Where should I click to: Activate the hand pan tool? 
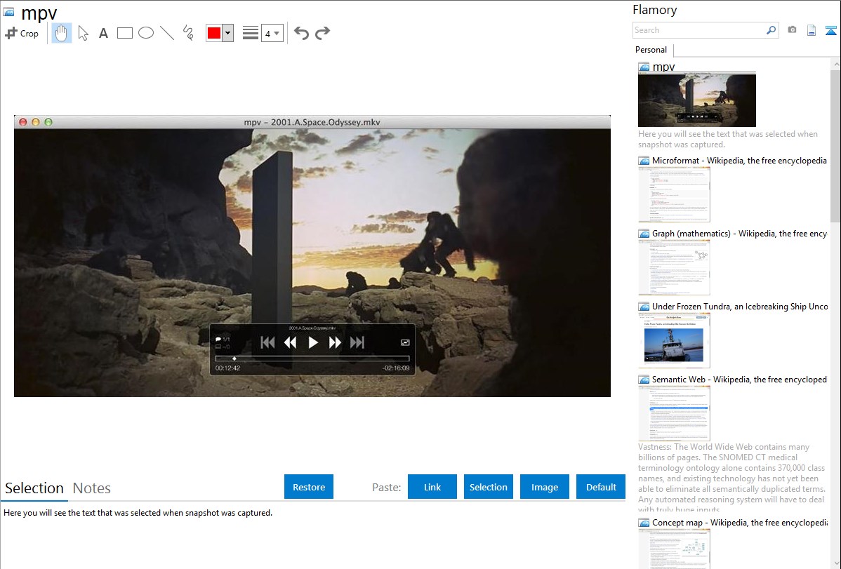[x=62, y=33]
